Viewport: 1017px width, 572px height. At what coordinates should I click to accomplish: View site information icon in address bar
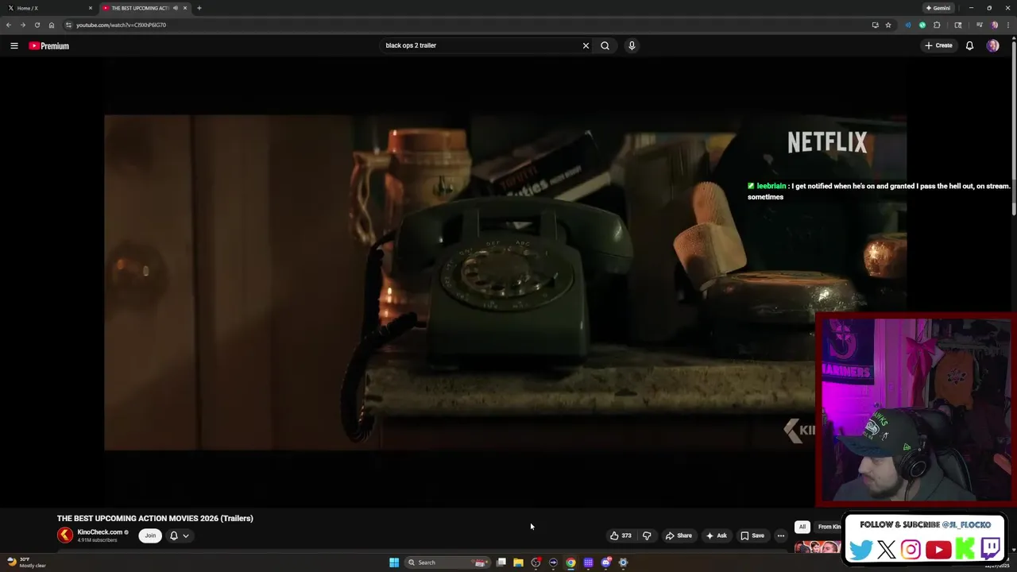click(x=68, y=25)
